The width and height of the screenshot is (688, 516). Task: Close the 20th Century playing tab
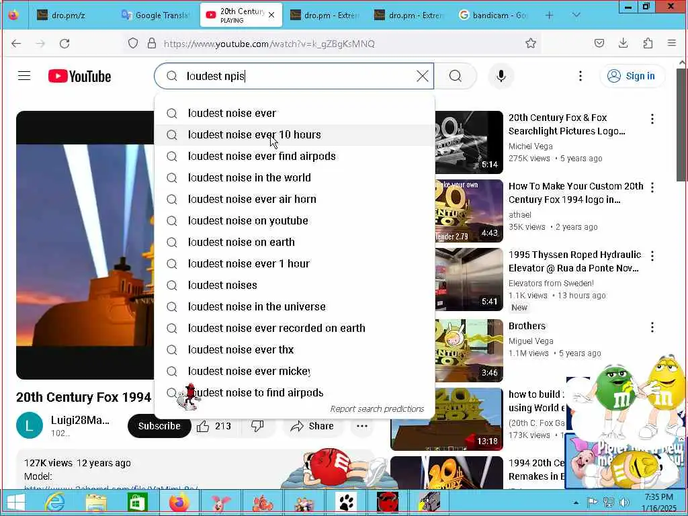(x=271, y=15)
